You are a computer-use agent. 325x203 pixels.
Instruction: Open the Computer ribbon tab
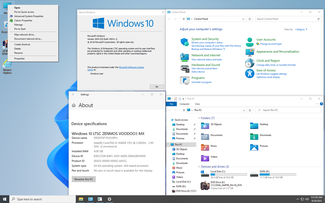point(184,104)
